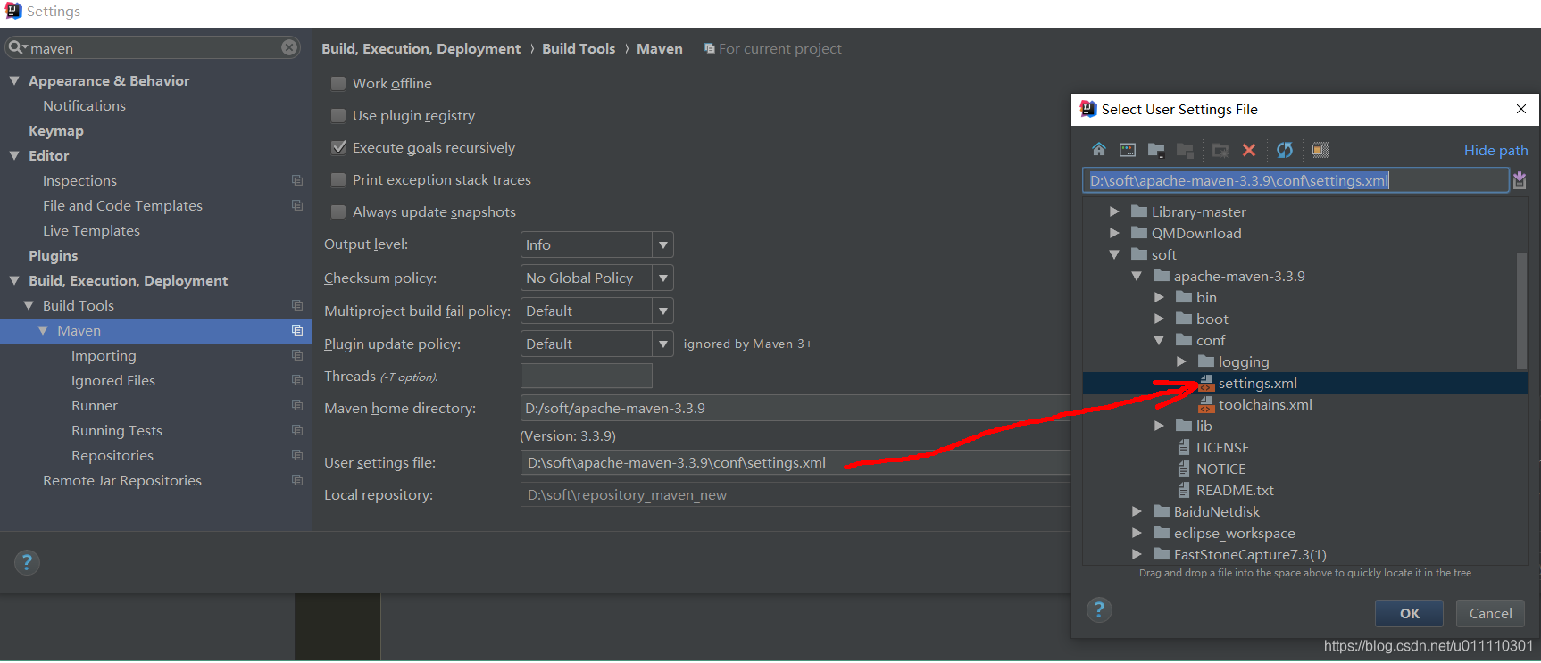
Task: Click project-level icon next to Build Tools
Action: [x=297, y=305]
